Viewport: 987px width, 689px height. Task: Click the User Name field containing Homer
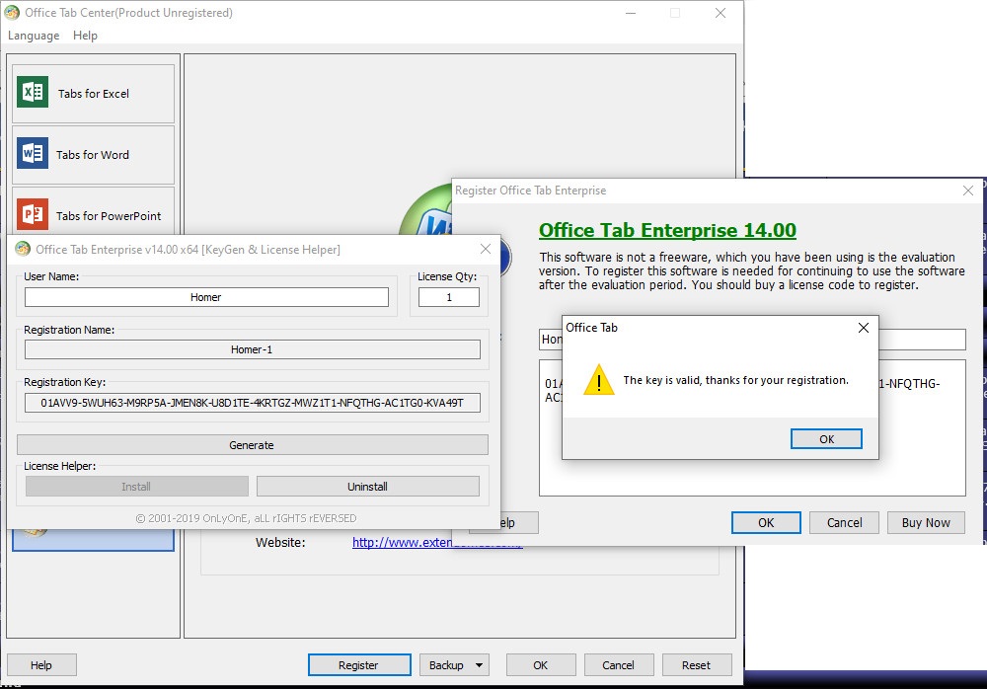pos(206,297)
